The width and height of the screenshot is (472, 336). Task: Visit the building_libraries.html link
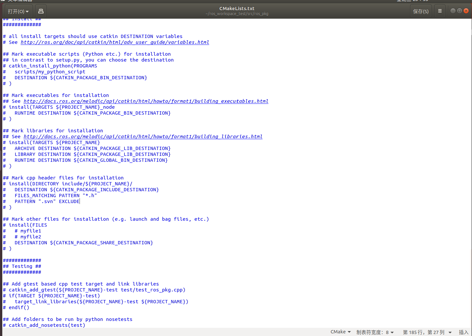pyautogui.click(x=143, y=137)
